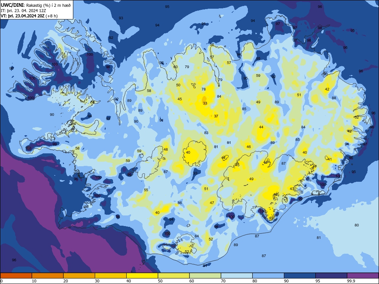The width and height of the screenshot is (379, 284).
Task: Click the lowest humidity value 33
Action: click(205, 103)
